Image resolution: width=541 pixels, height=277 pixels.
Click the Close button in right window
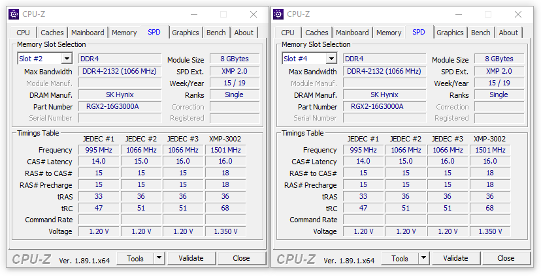point(506,258)
